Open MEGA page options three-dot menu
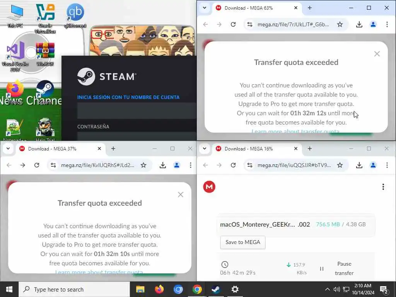Screen dimensions: 396x297 tap(383, 187)
